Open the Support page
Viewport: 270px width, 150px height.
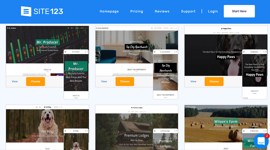click(x=188, y=11)
